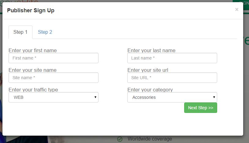Click the green checkmark beside Worldwide coverage

tap(120, 139)
